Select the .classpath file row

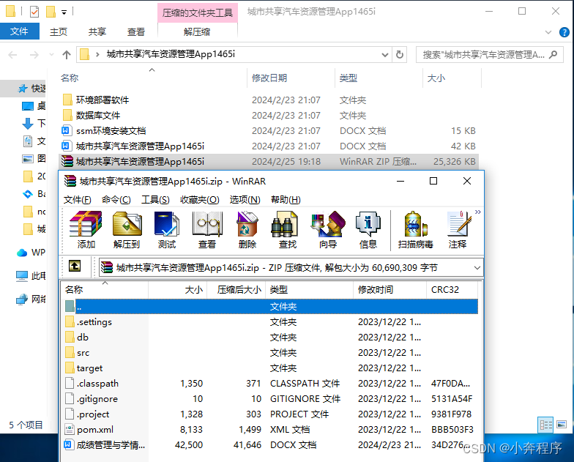(x=271, y=384)
